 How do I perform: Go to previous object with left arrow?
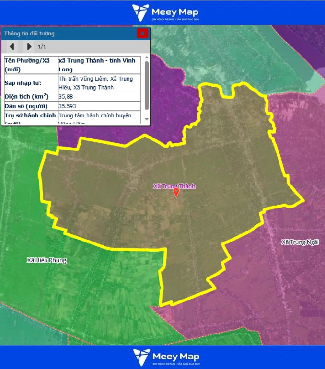click(x=12, y=46)
